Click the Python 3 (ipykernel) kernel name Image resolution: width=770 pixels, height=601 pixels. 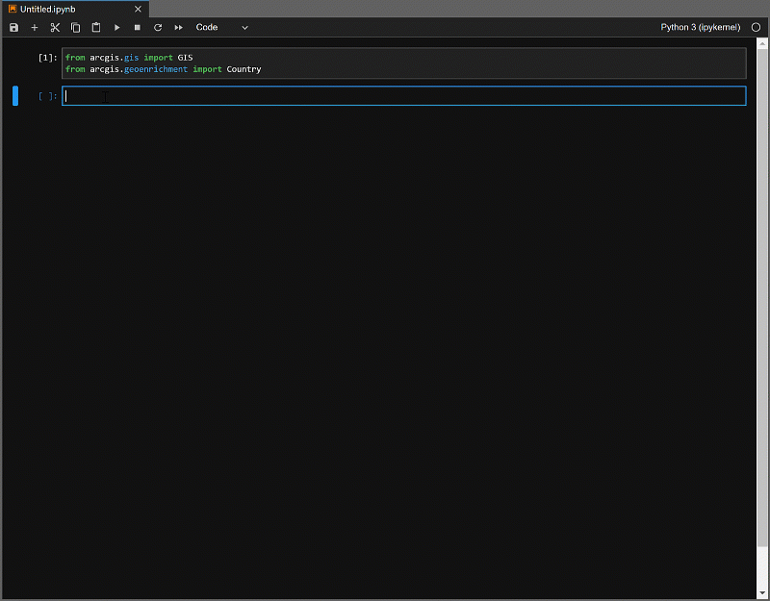[701, 28]
